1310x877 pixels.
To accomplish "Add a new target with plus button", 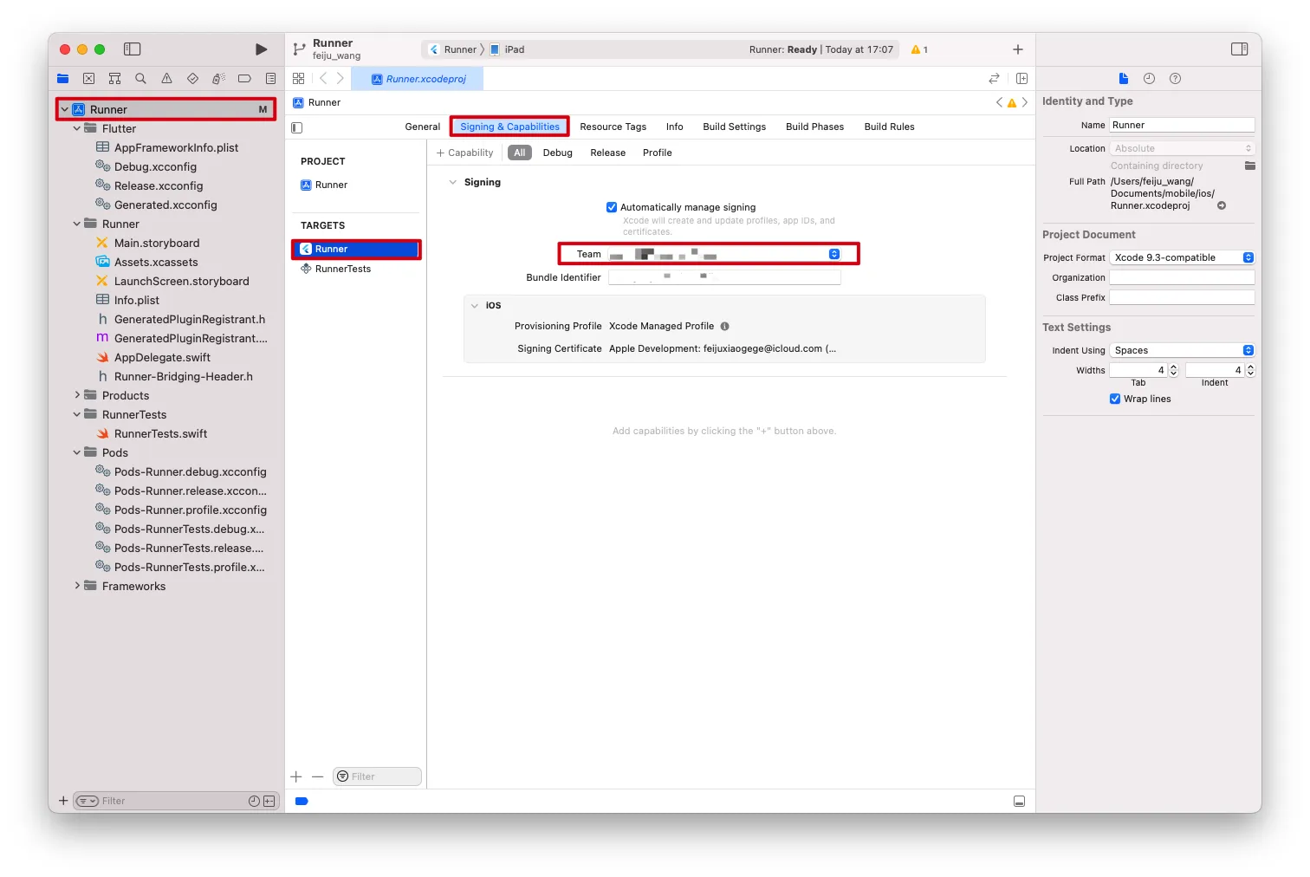I will (x=296, y=777).
